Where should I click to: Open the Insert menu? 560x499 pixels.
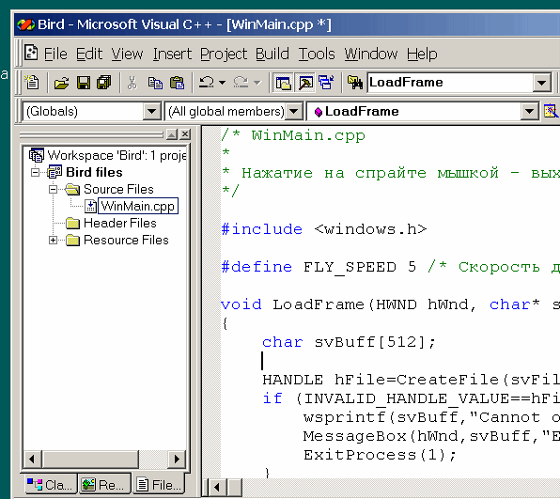(x=172, y=54)
